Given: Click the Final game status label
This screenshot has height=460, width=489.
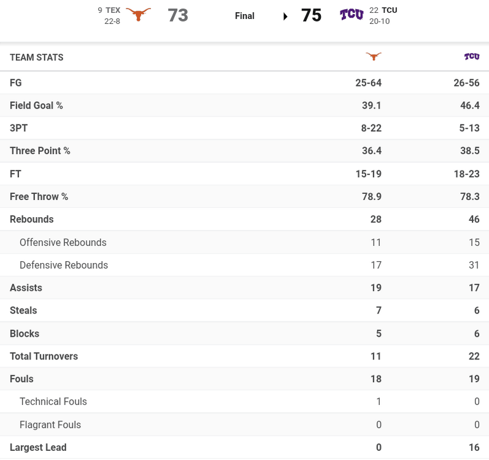Looking at the screenshot, I should click(x=244, y=16).
